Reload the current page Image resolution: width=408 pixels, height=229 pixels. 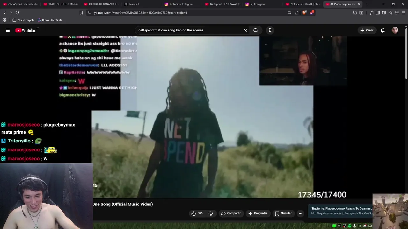(x=17, y=13)
